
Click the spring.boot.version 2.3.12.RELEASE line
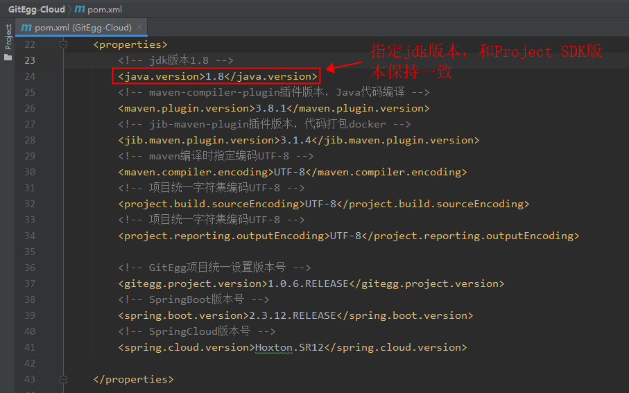point(295,315)
